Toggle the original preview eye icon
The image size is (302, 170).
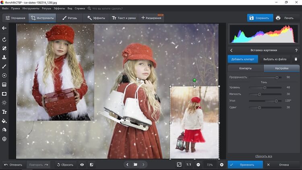(82, 165)
